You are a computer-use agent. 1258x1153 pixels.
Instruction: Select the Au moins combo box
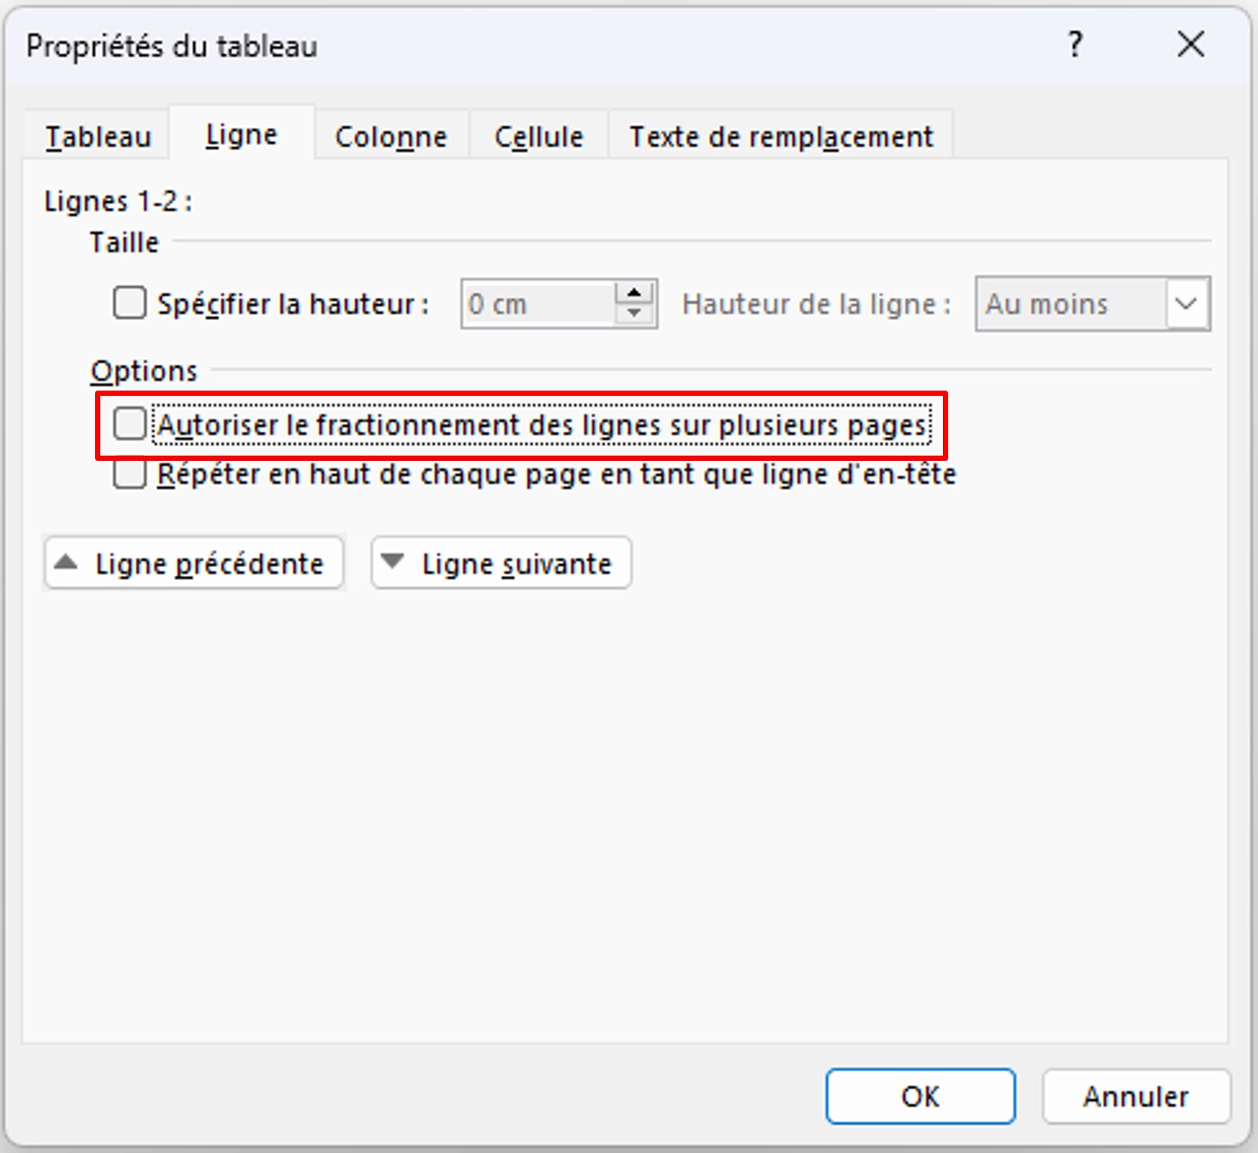[x=1070, y=304]
